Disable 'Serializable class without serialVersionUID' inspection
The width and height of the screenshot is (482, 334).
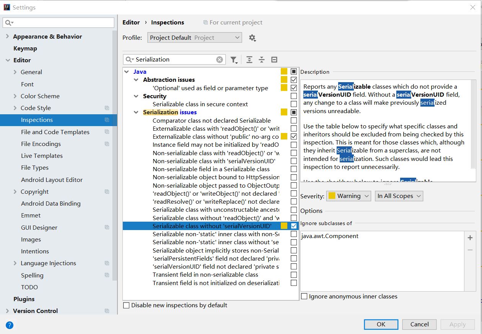(x=293, y=226)
